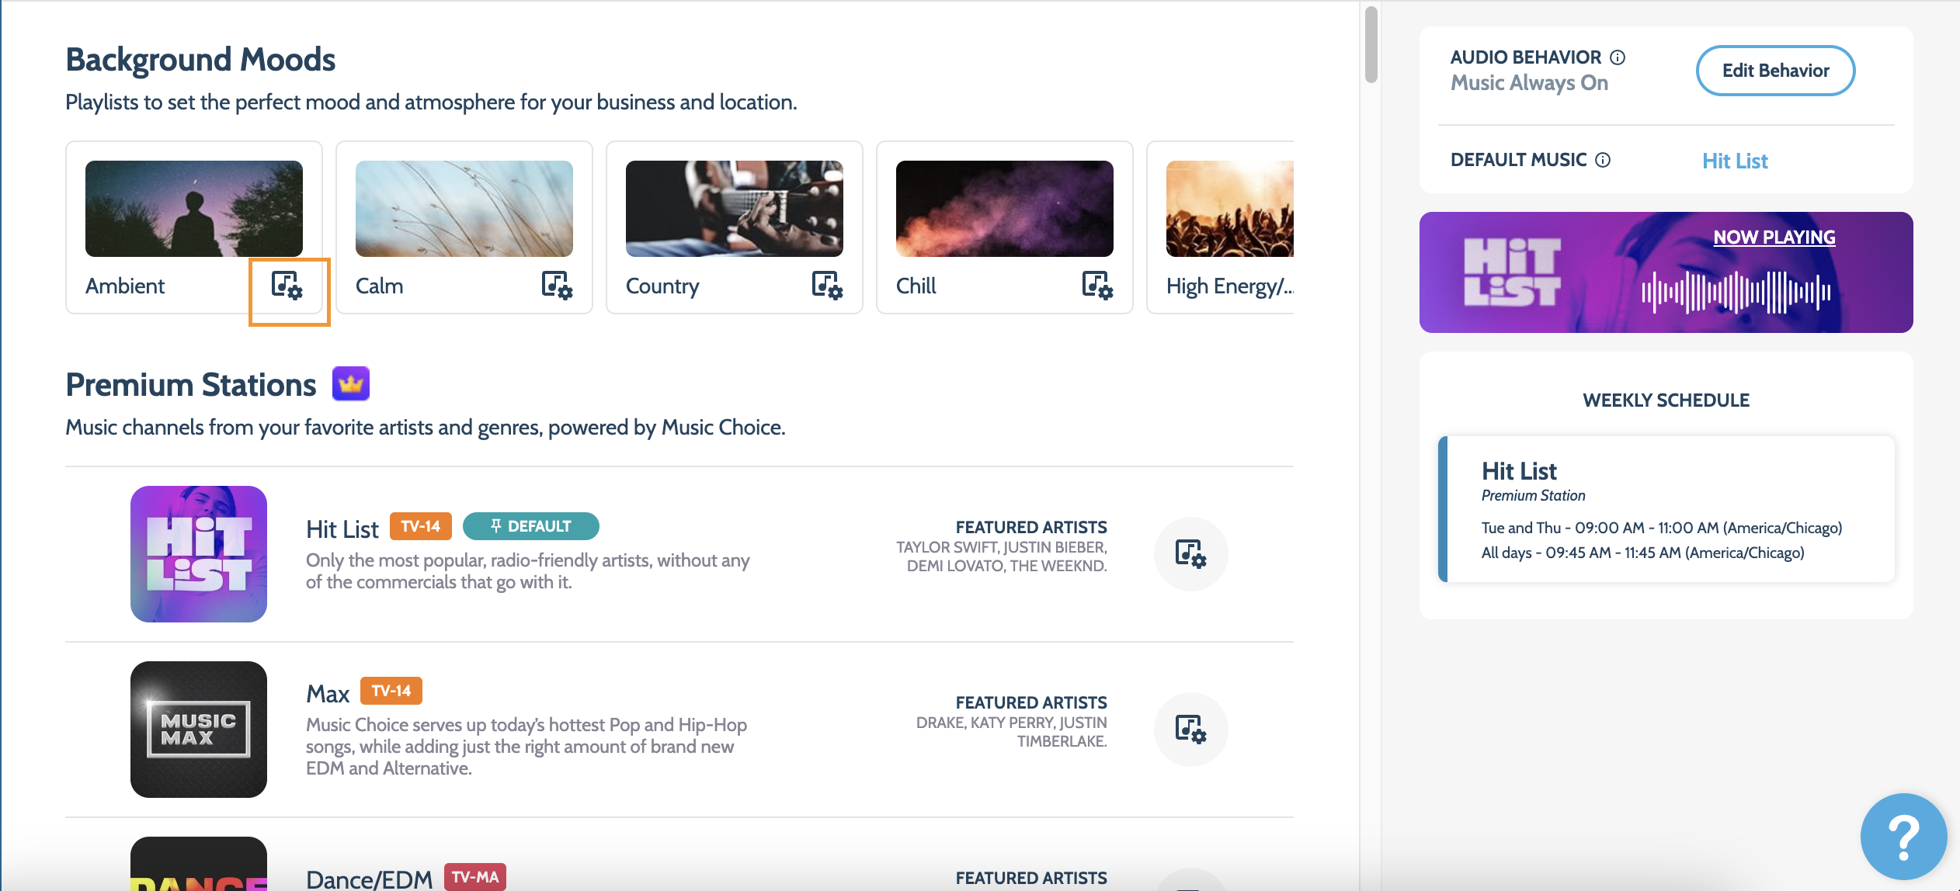Screen dimensions: 1960x891
Task: Click the Edit Behavior button
Action: (x=1775, y=71)
